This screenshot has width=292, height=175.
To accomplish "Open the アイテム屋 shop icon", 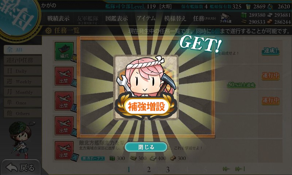I will coord(226,18).
